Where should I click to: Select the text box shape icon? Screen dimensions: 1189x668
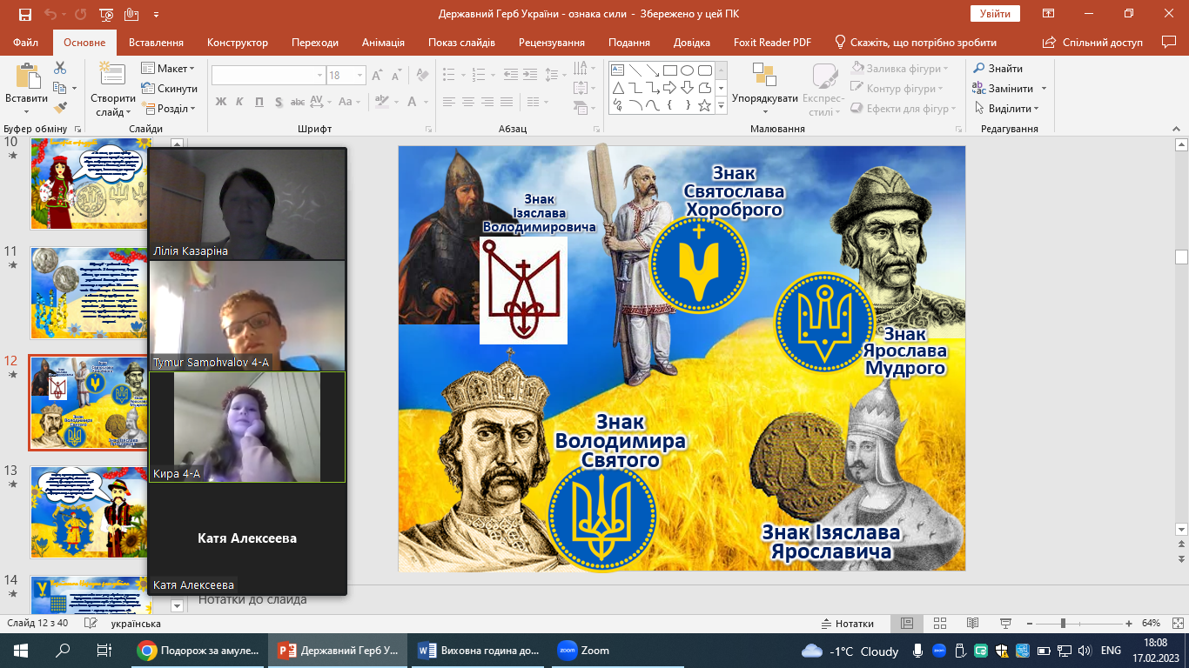617,70
